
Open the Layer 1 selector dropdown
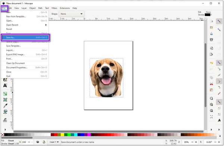(x=54, y=142)
